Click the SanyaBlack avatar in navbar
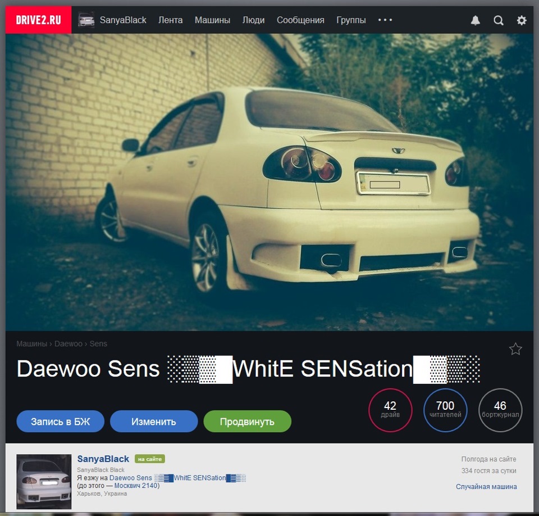 click(86, 20)
